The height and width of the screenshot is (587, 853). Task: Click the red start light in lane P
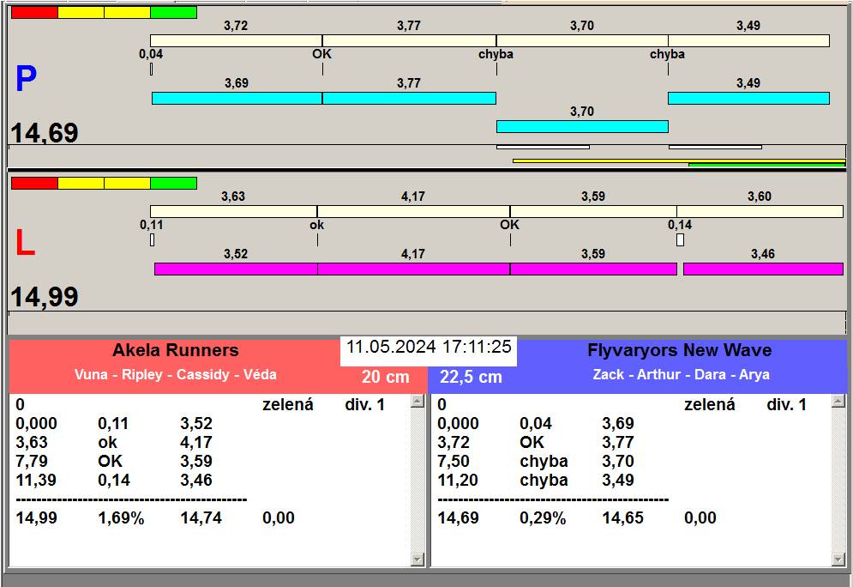click(34, 13)
